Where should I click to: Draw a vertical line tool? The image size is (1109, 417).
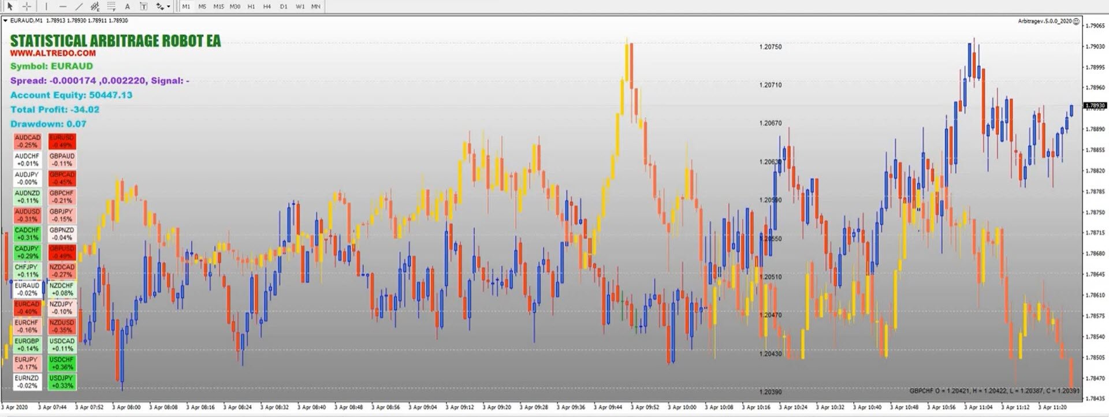46,6
